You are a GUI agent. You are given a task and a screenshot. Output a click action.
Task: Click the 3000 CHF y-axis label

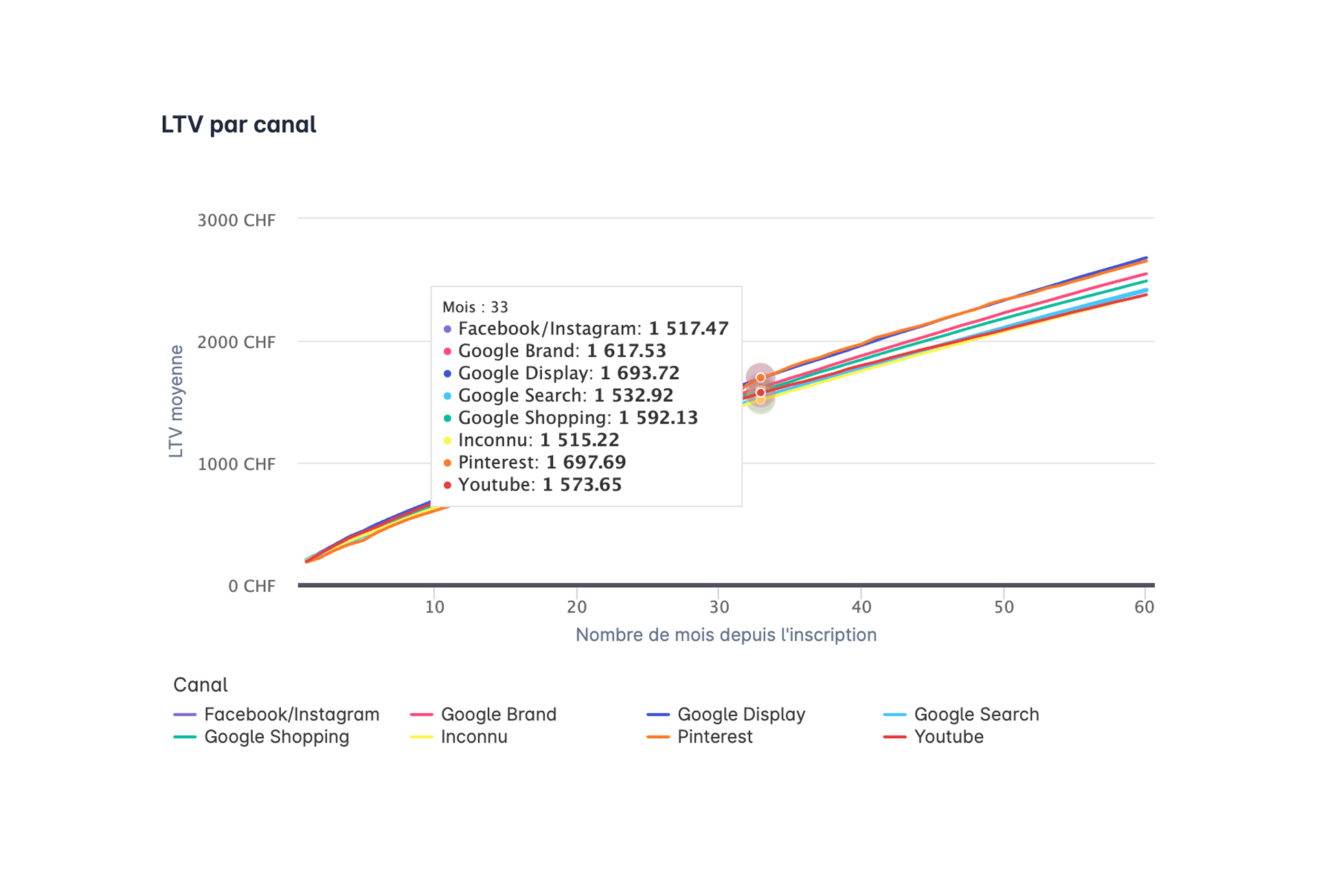point(236,220)
